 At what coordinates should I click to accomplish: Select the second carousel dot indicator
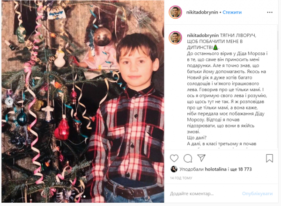coord(84,196)
